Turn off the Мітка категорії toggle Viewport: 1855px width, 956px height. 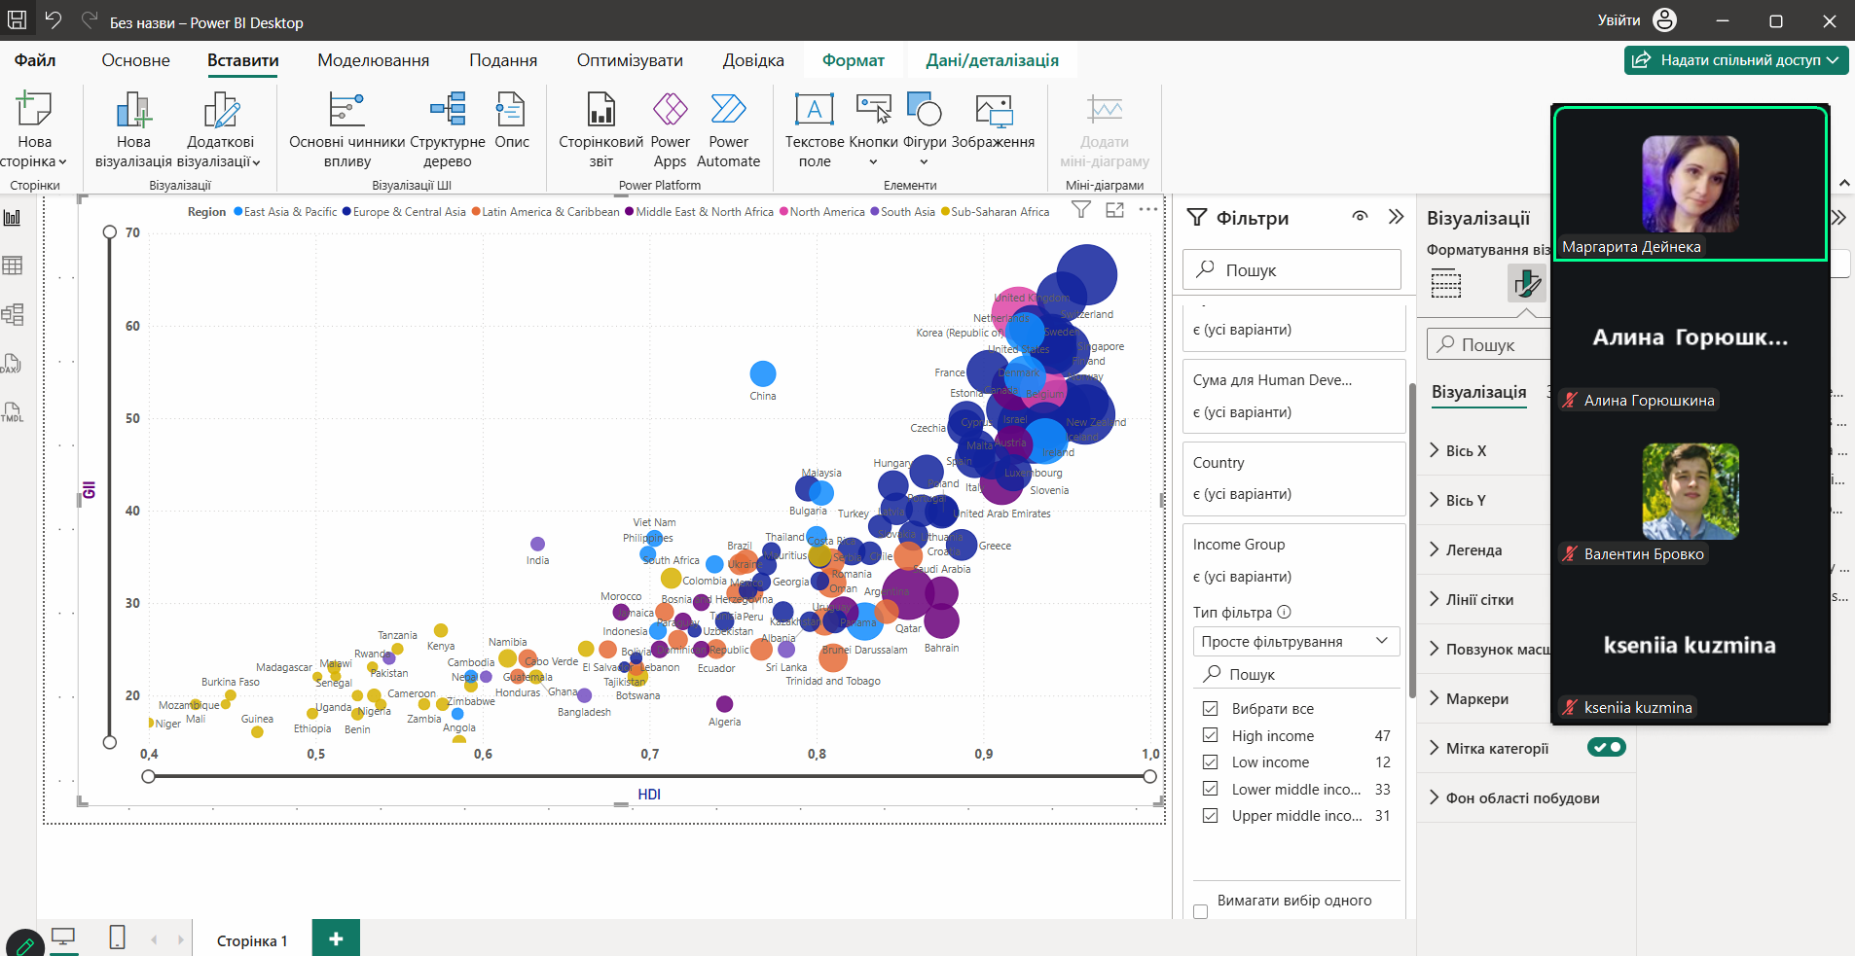click(x=1608, y=747)
